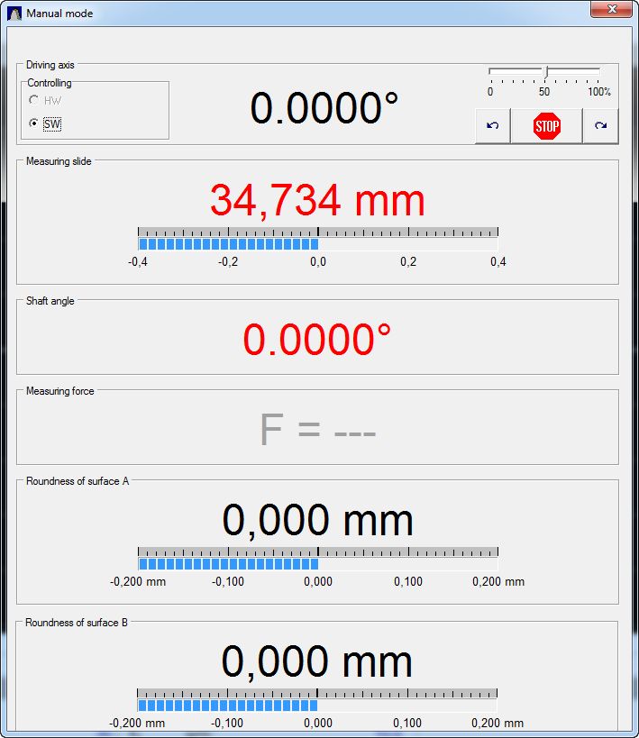
Task: Click the red 34,734 mm measuring slide value
Action: 317,200
